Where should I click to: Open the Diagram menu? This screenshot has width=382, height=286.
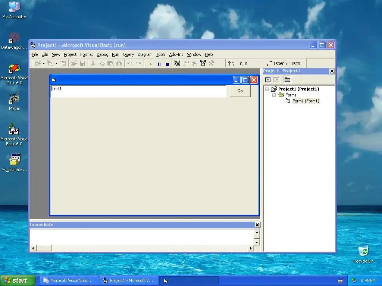145,54
